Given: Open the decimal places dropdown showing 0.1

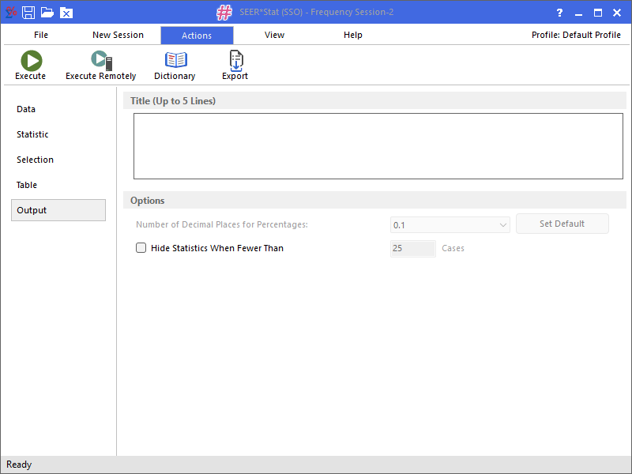Looking at the screenshot, I should coord(450,225).
